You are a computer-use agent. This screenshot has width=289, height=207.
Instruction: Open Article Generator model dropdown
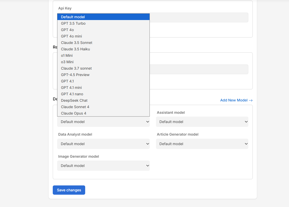click(202, 144)
